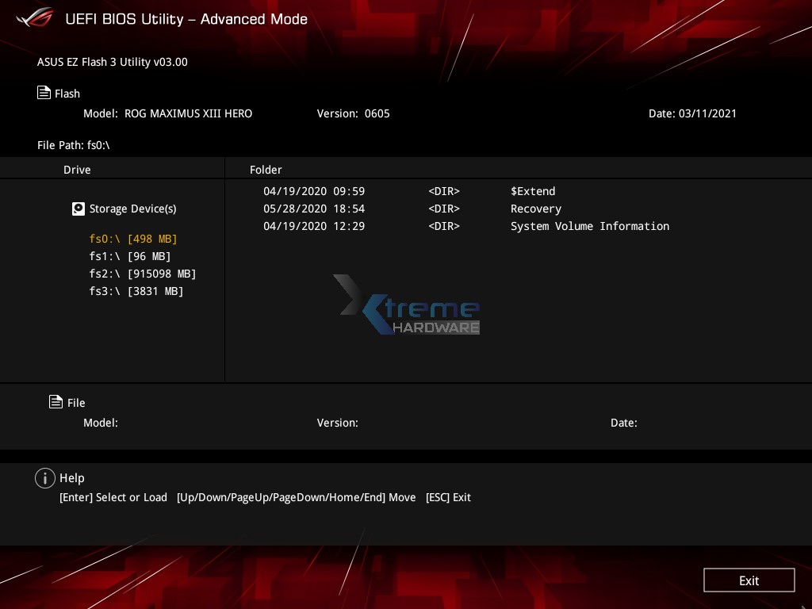
Task: Click the Help info circle icon
Action: pos(45,477)
